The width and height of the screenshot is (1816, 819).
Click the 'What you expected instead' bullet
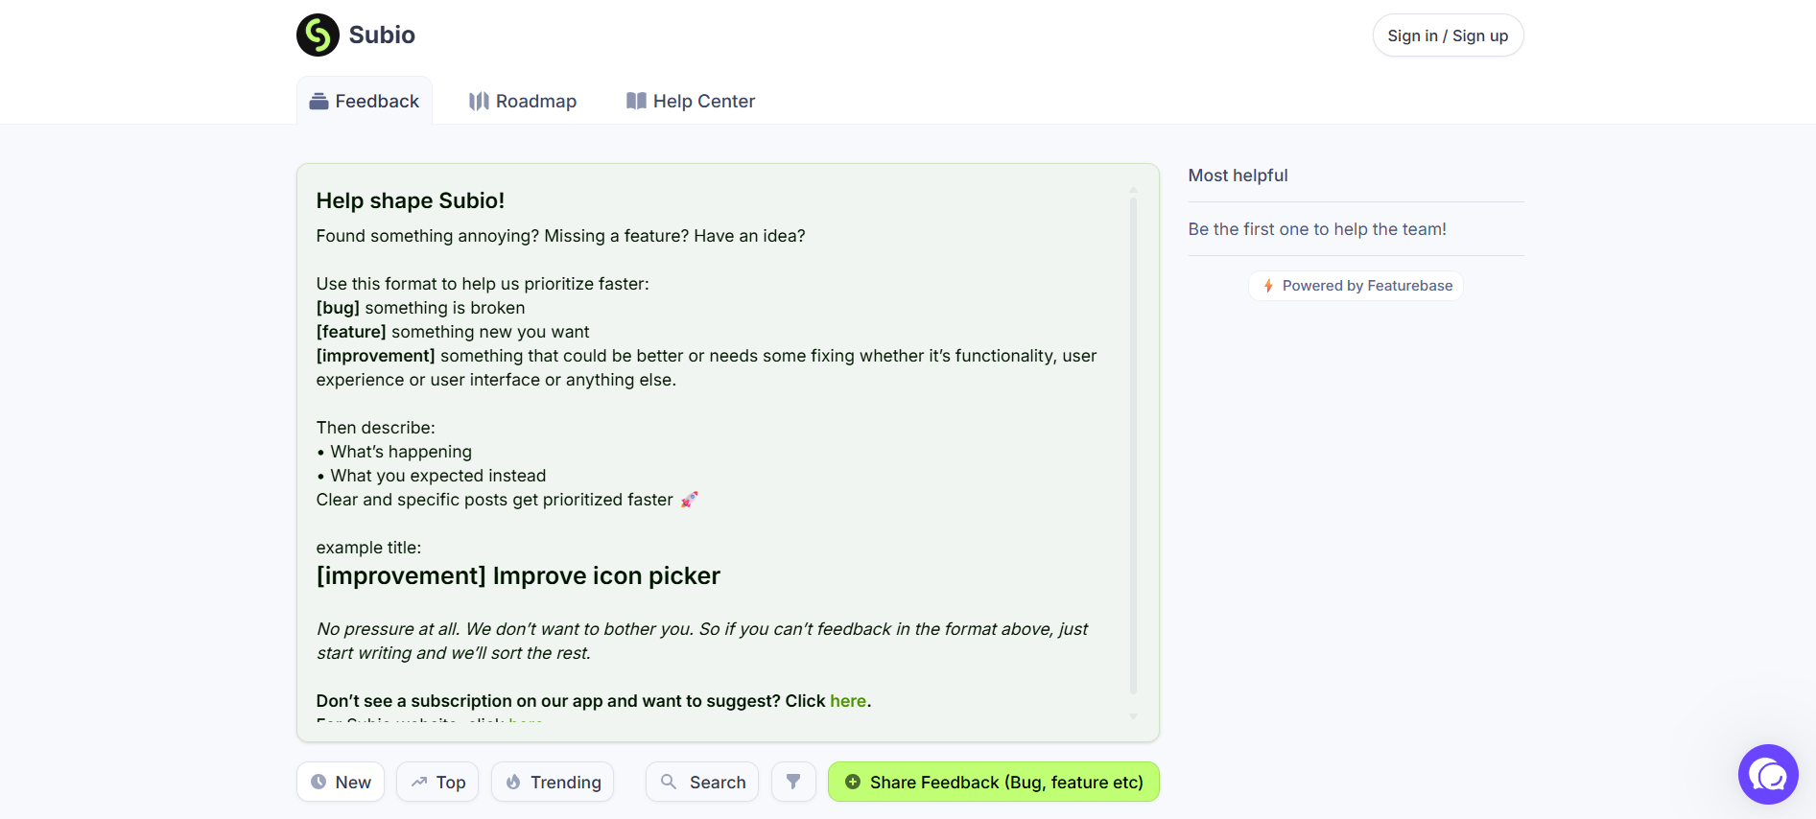[x=432, y=476]
